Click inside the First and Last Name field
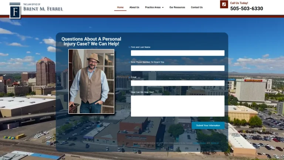This screenshot has height=160, width=284. 177,53
